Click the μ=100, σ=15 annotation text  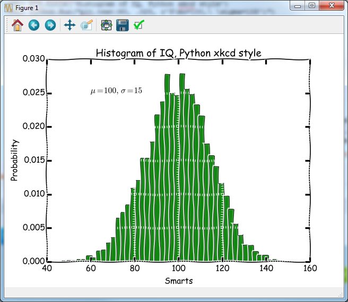coord(116,91)
